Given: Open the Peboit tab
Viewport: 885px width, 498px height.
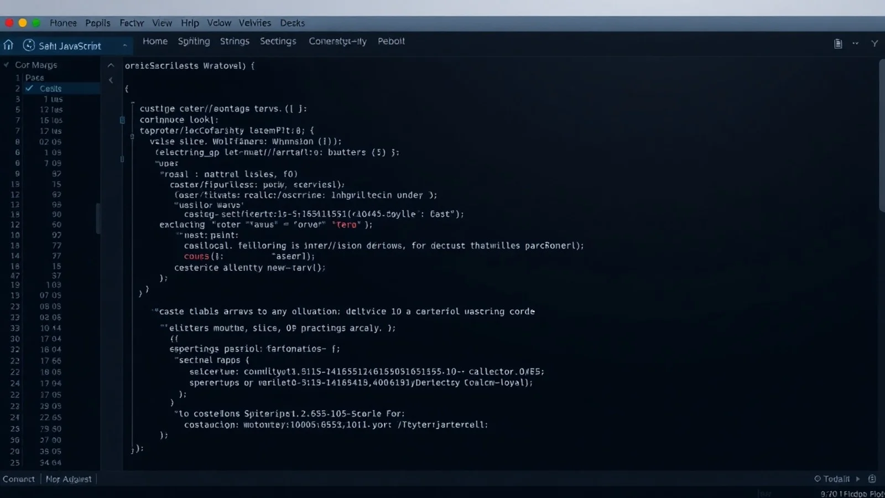Looking at the screenshot, I should (391, 41).
